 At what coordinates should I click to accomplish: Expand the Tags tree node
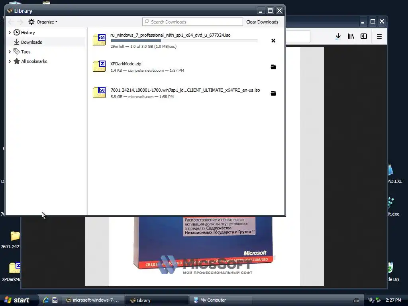[x=10, y=52]
